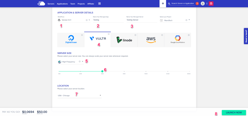
Task: Click info icon beside RiansTech project
Action: pos(186,20)
